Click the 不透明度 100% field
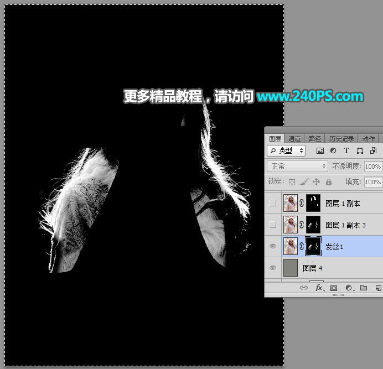The height and width of the screenshot is (369, 383). tap(373, 167)
